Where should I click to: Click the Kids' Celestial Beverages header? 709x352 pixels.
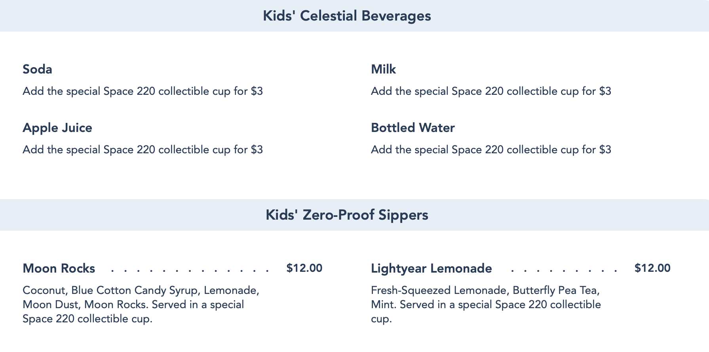pyautogui.click(x=347, y=16)
